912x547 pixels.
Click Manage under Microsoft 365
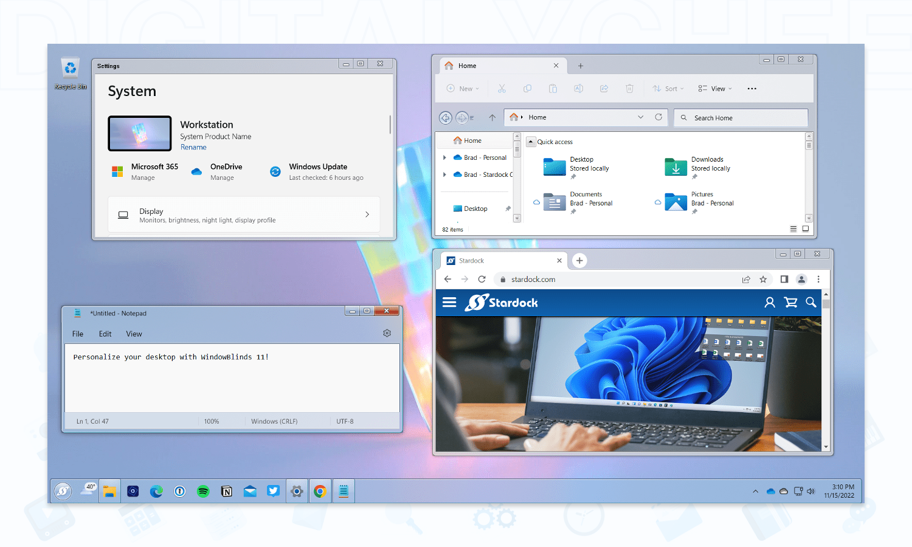143,177
